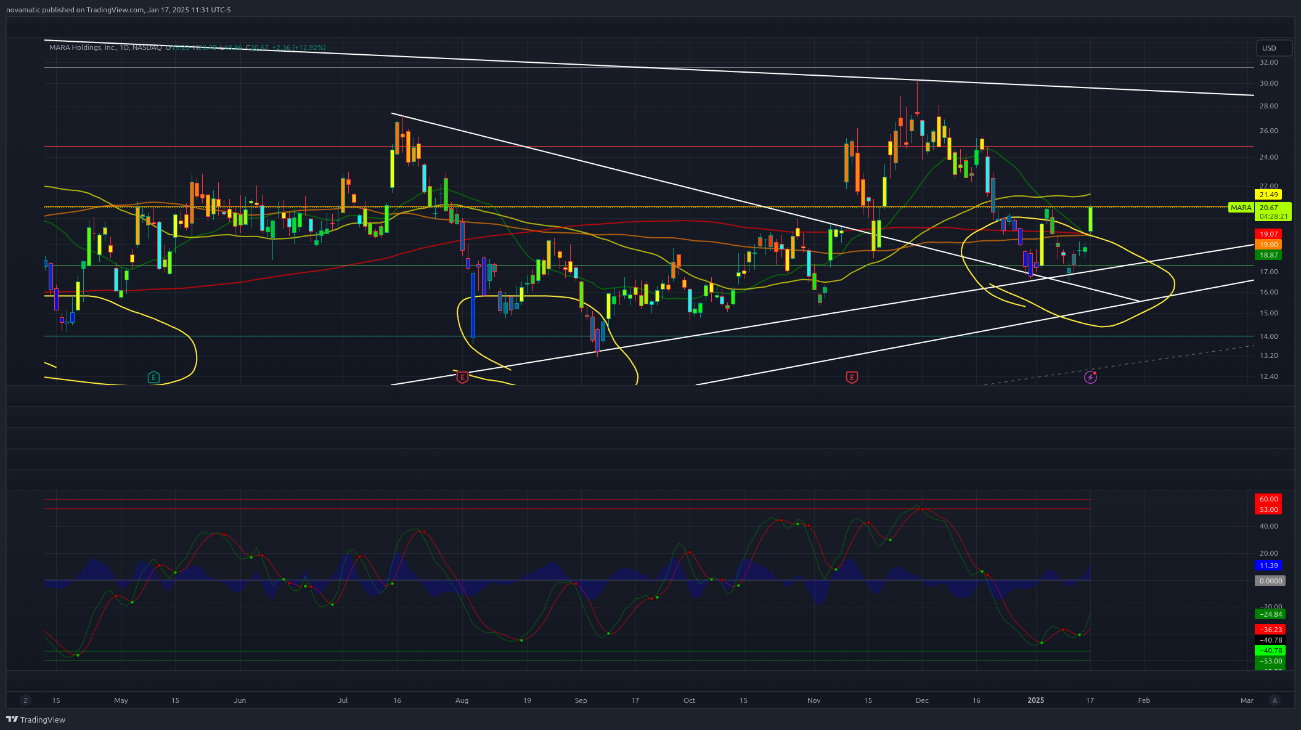Click the MARA Holdings, Inc. chart title
1301x730 pixels.
point(105,47)
